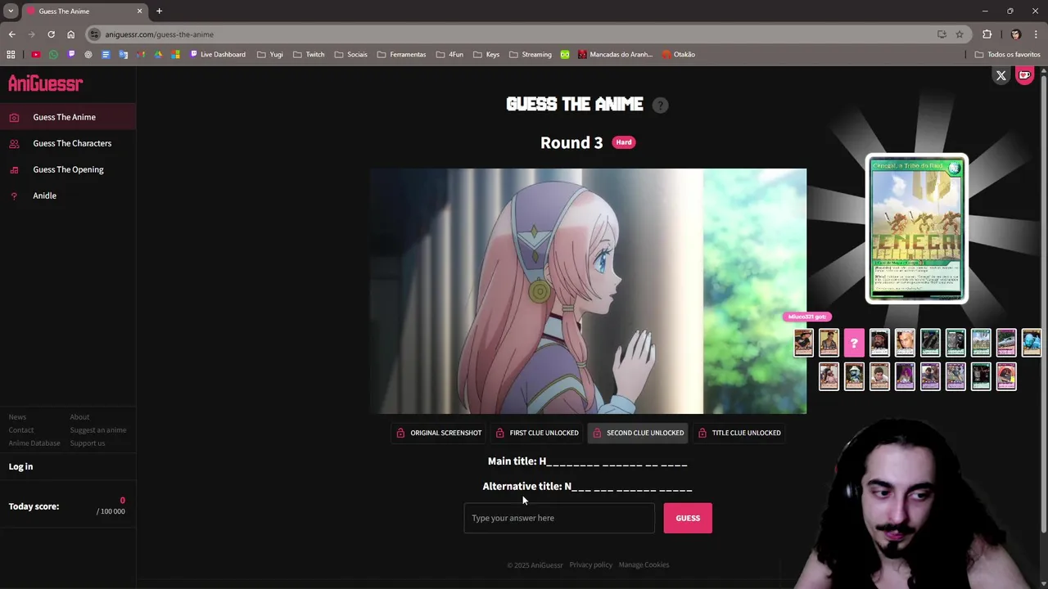Go back with the browser back arrow
Viewport: 1048px width, 589px height.
11,34
